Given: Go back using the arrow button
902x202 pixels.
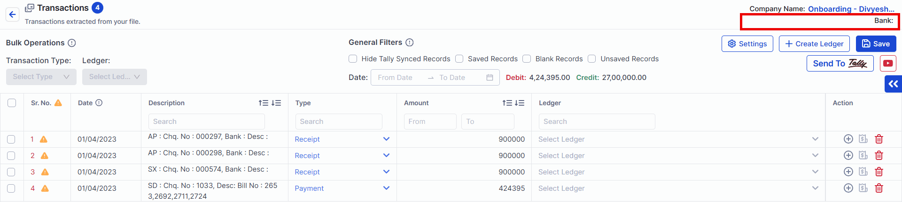Looking at the screenshot, I should point(13,14).
